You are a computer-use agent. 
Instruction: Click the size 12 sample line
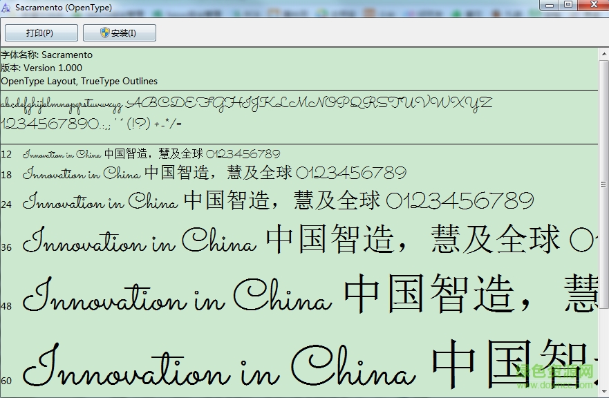[151, 154]
